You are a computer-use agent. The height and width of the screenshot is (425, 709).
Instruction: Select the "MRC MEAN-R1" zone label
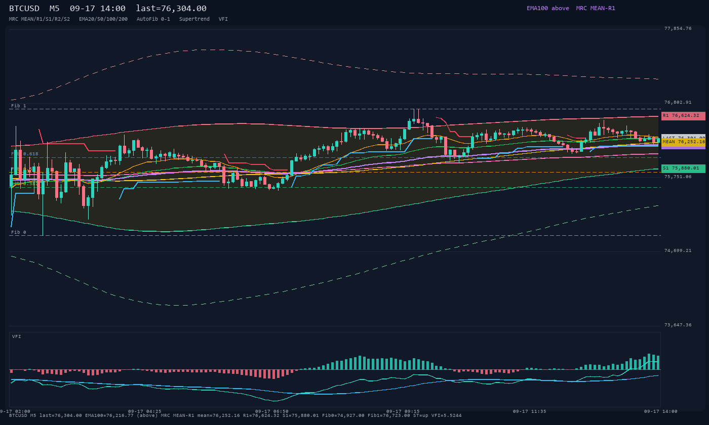pyautogui.click(x=596, y=8)
